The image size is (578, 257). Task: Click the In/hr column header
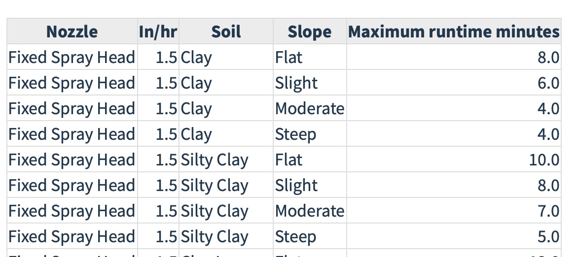point(158,32)
